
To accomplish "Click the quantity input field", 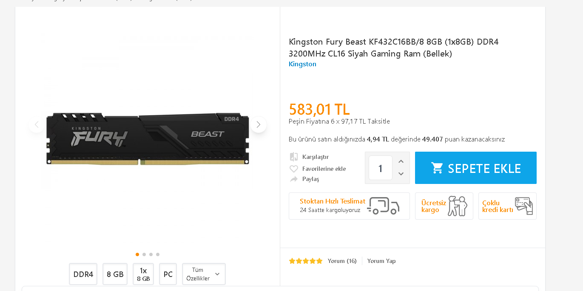I will (380, 168).
